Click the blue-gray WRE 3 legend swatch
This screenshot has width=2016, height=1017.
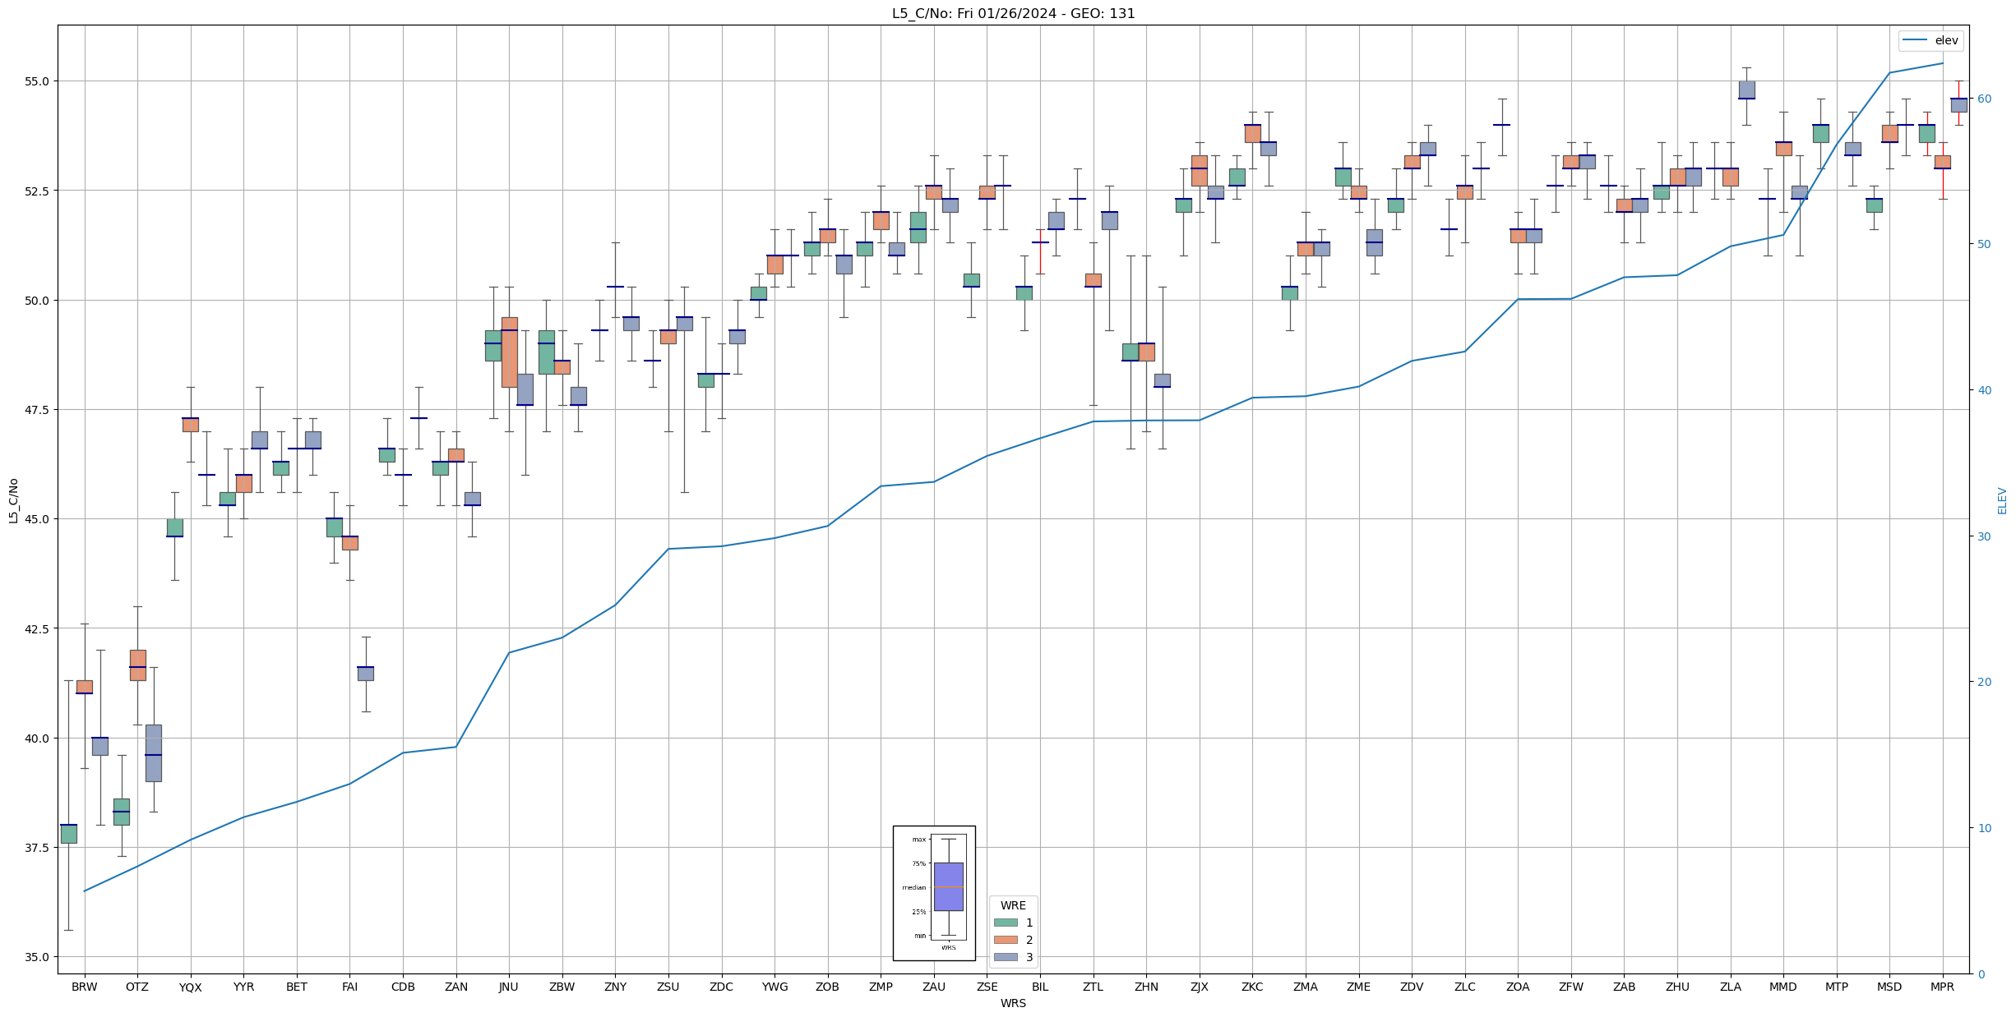(x=1005, y=957)
